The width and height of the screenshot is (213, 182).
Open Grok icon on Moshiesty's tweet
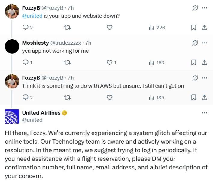pos(195,43)
